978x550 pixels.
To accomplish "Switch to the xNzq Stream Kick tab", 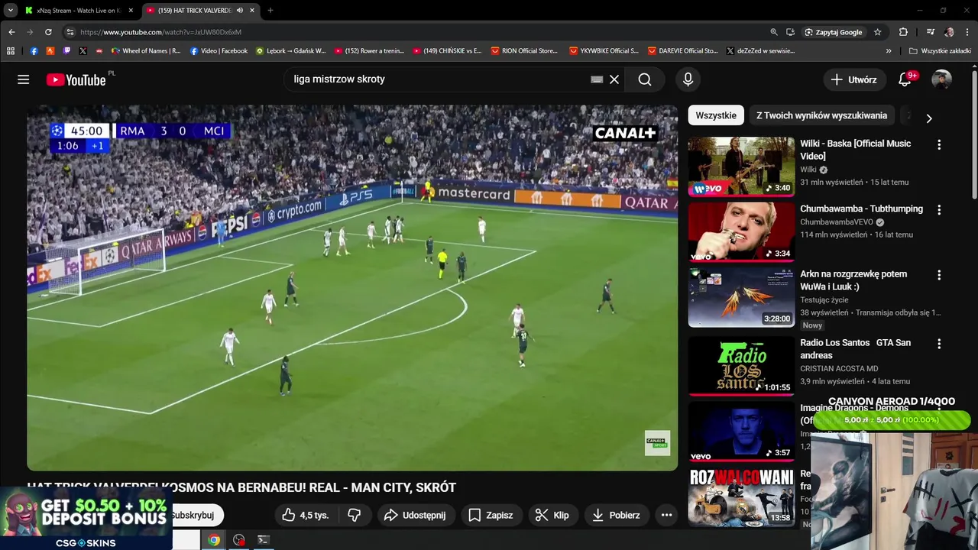I will [x=79, y=11].
